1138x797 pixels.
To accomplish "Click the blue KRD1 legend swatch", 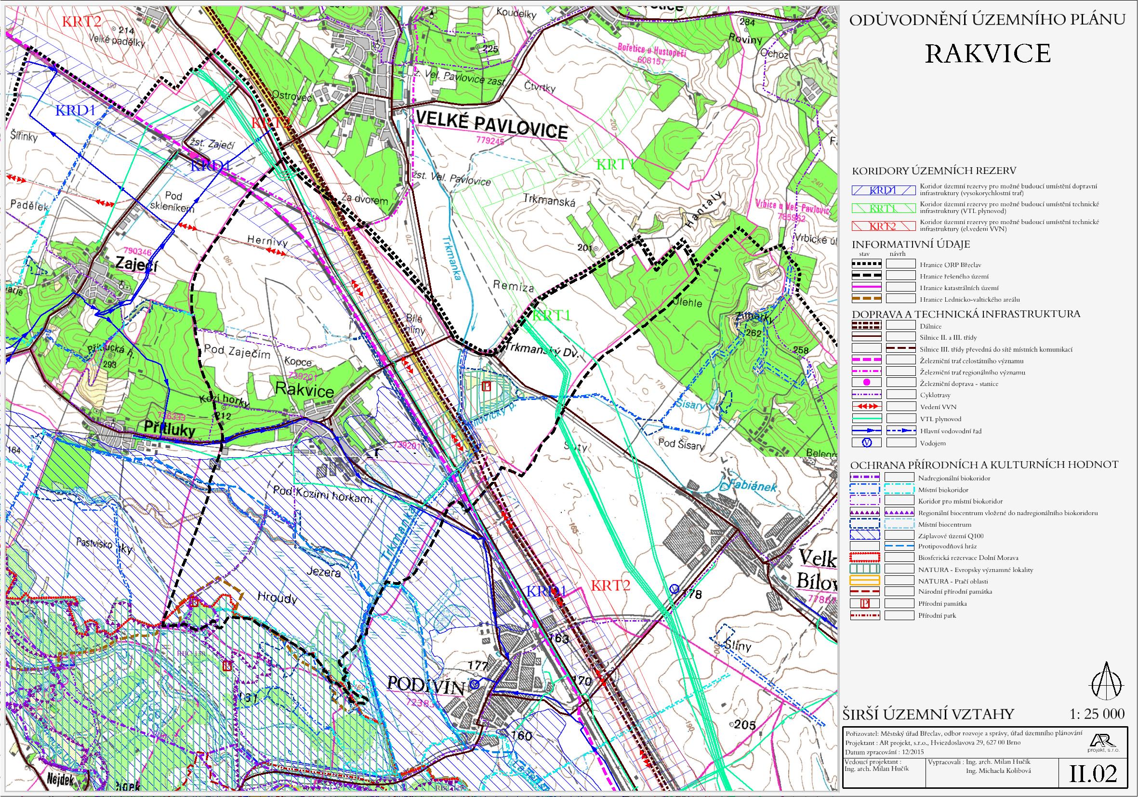I will [x=883, y=190].
